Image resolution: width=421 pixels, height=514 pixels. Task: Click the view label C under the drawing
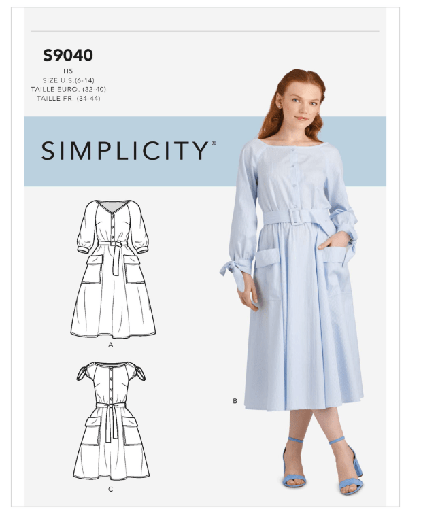[x=110, y=489]
